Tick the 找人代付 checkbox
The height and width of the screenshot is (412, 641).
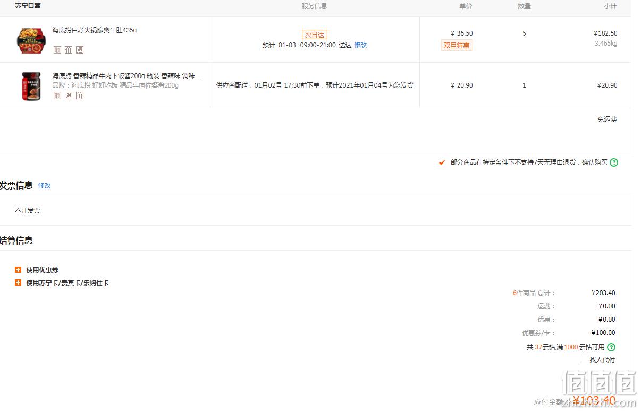tap(584, 359)
